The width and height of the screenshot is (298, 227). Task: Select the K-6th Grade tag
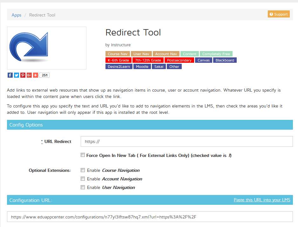[x=118, y=60]
